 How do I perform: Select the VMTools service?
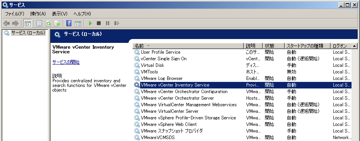click(x=242, y=72)
